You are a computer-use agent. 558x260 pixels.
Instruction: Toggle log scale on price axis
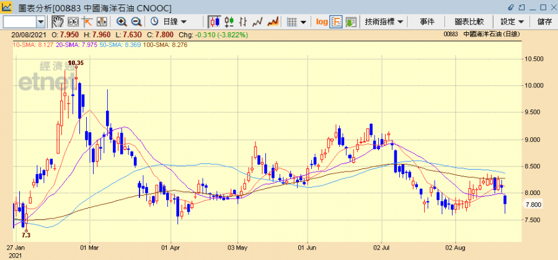322,22
